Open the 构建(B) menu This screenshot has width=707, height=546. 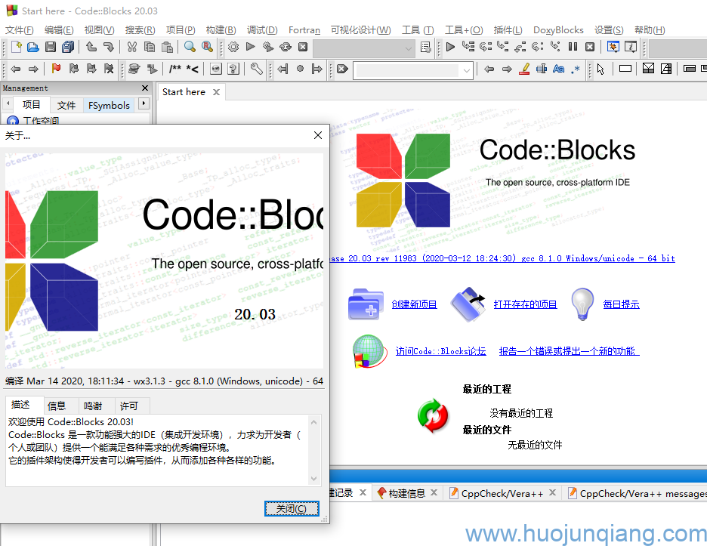[221, 30]
